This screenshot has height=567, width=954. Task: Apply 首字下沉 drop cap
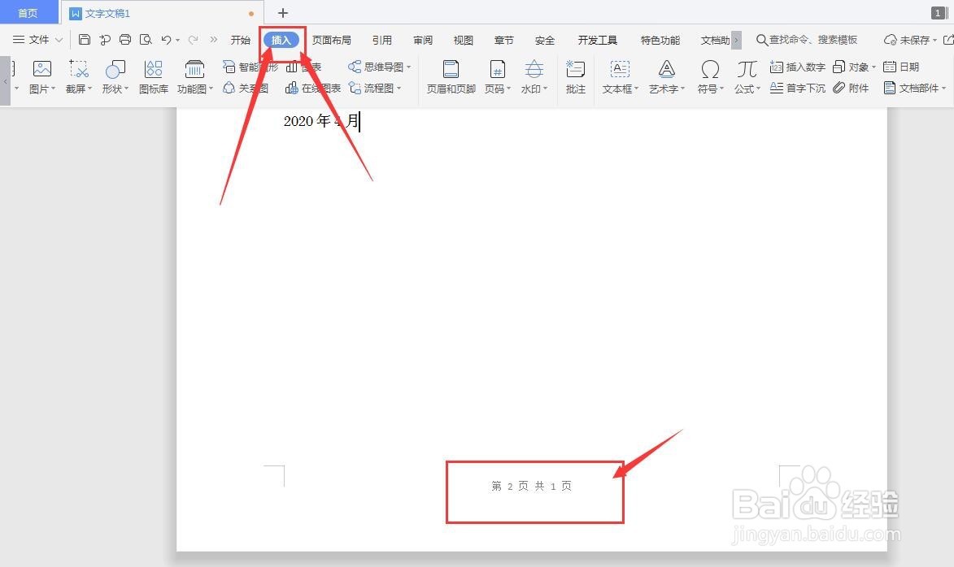click(x=797, y=88)
